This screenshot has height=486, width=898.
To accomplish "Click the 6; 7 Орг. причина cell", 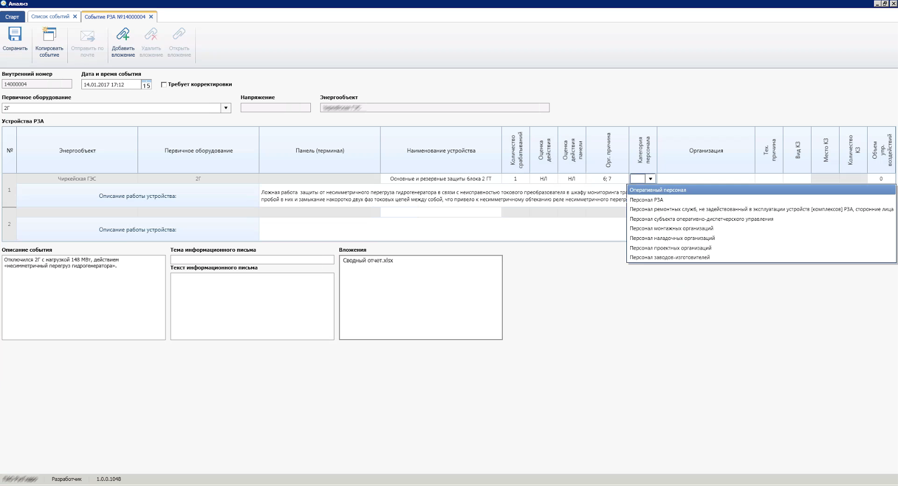I will pos(607,179).
